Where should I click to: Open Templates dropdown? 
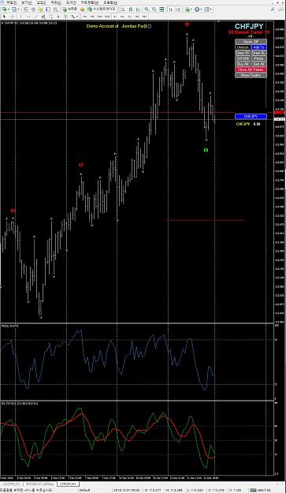tap(208, 9)
